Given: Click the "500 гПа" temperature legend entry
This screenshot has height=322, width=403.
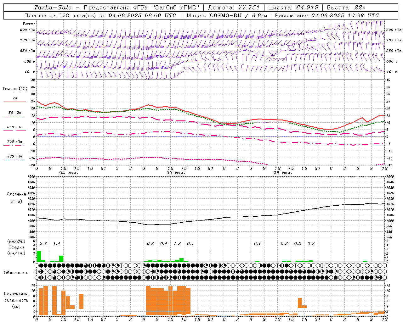Looking at the screenshot, I should click(15, 156).
